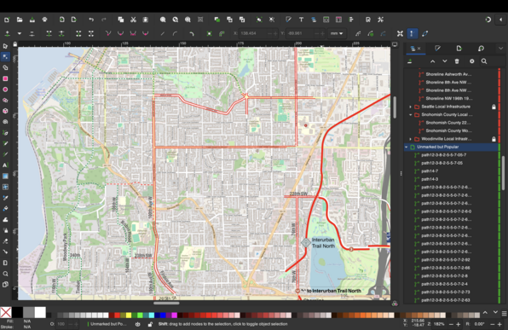Pick the black swatch in palette

pos(17,312)
